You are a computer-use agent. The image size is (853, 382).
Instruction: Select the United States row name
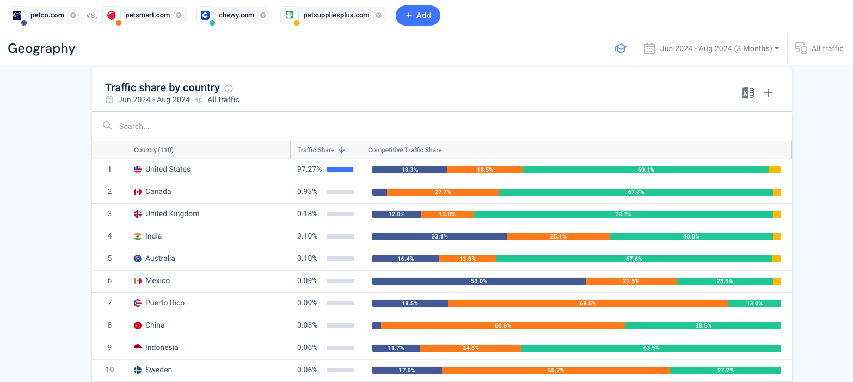[x=168, y=169]
